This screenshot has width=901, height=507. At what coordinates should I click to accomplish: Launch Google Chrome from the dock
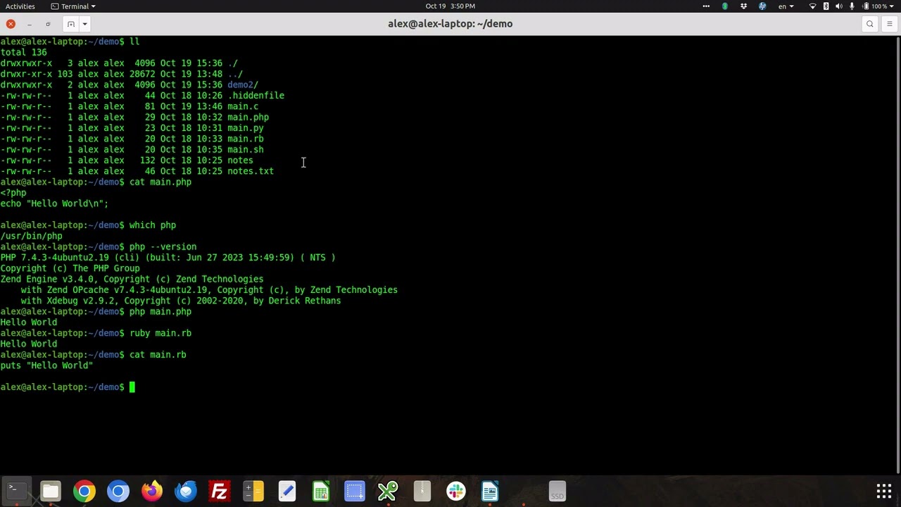pos(84,491)
